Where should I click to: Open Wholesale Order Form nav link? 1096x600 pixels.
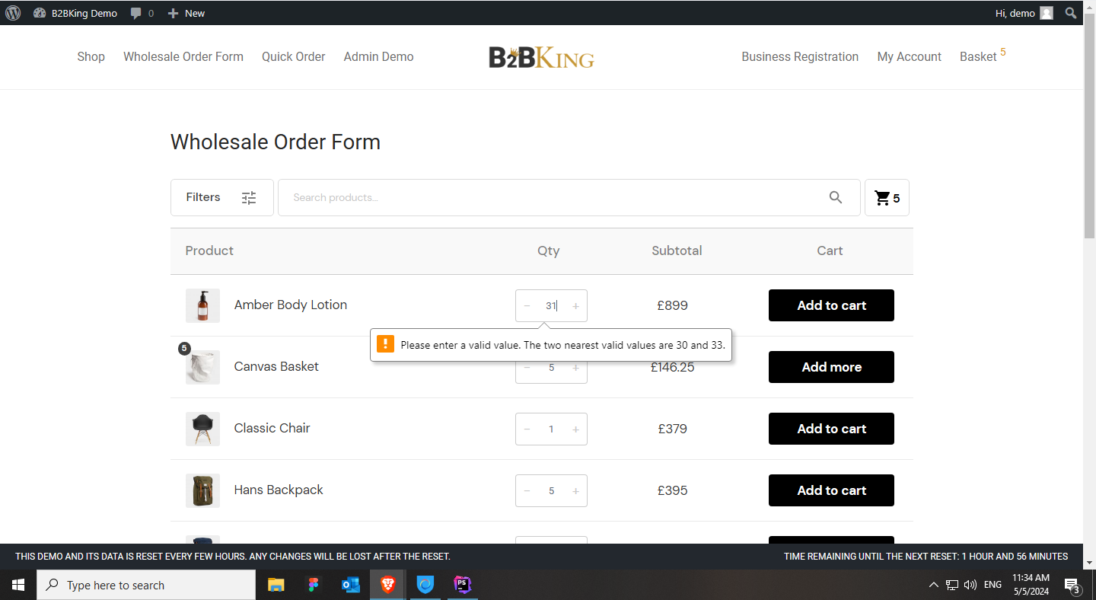[183, 57]
